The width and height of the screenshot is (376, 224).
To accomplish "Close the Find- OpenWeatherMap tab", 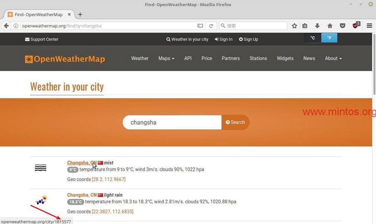I will click(x=69, y=15).
